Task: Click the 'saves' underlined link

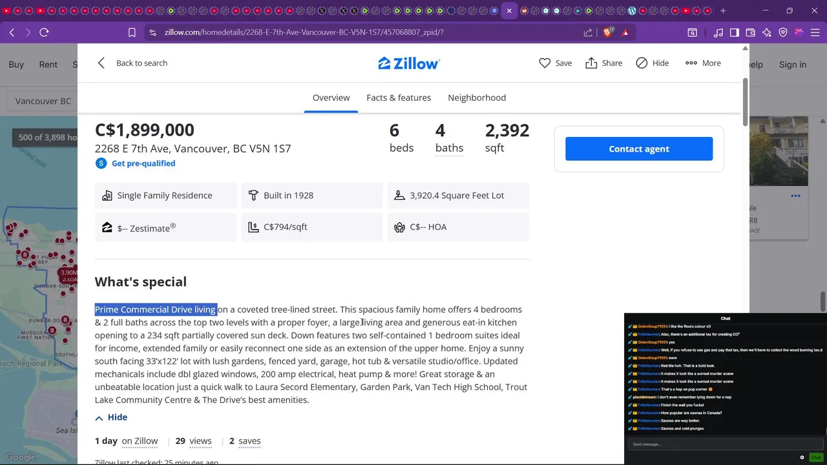Action: click(249, 441)
